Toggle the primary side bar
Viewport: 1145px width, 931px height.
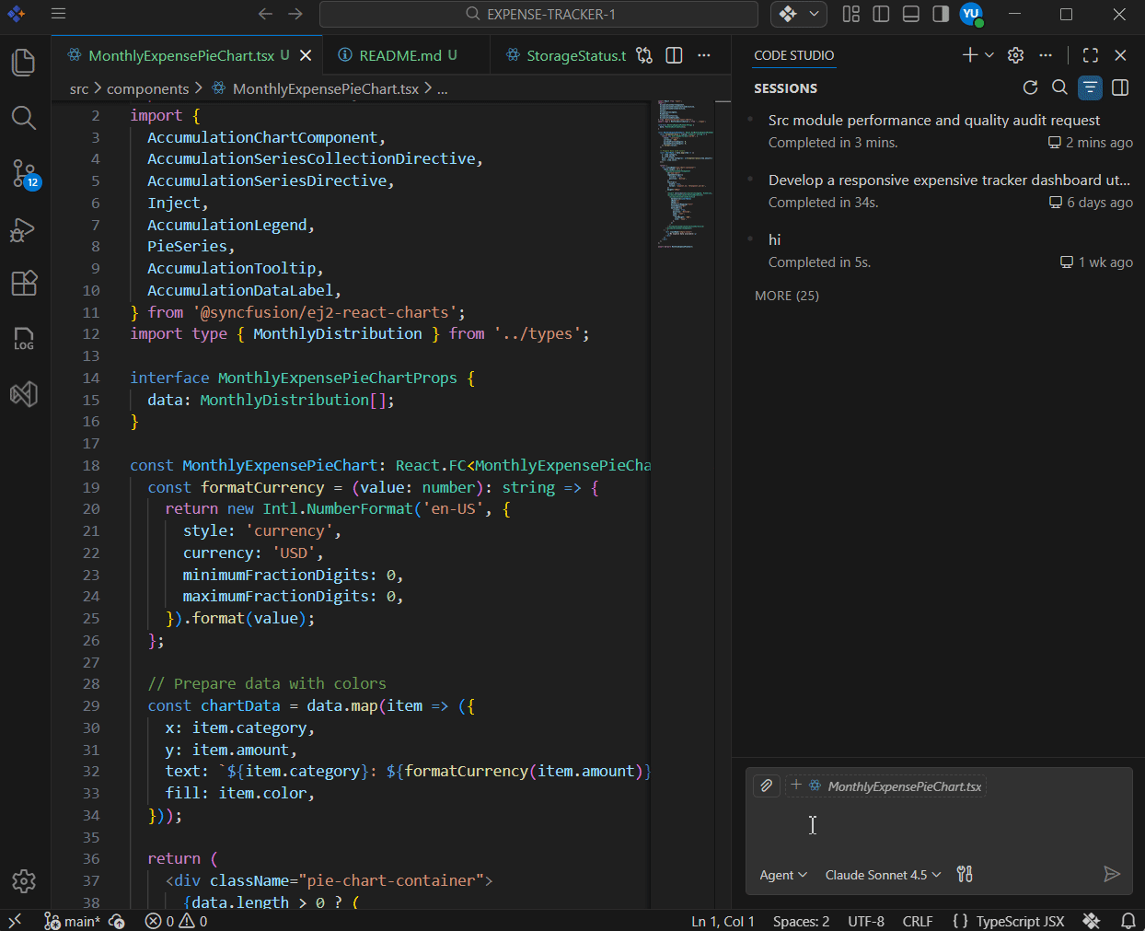point(881,14)
